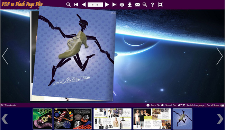Go to the next page with toolbar arrow

(107, 5)
